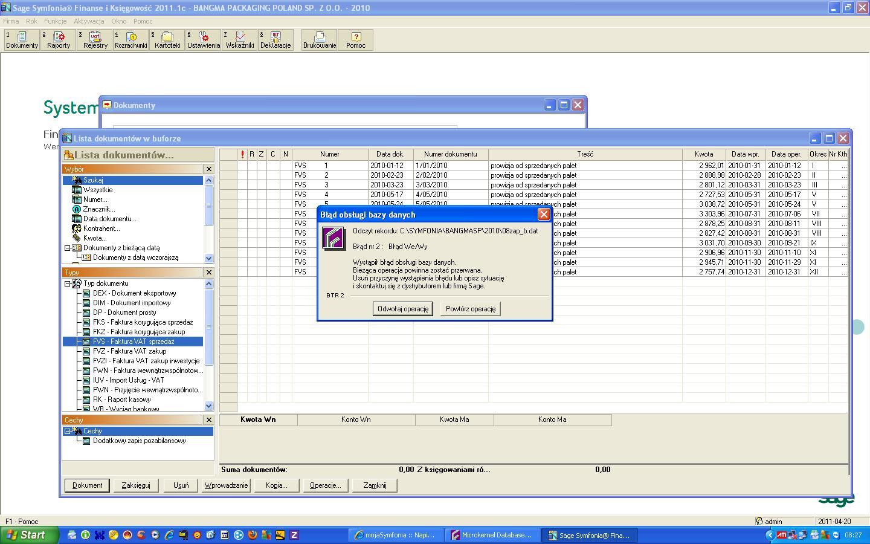Close the Wybór panel with X
Viewport: 870px width, 544px height.
click(209, 169)
